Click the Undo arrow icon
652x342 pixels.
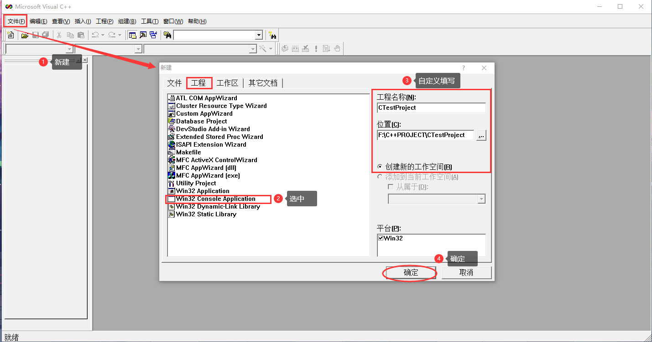point(95,35)
